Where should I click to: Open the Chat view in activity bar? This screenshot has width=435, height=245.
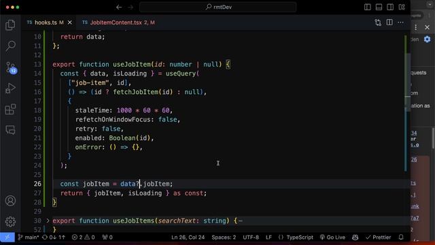10,130
